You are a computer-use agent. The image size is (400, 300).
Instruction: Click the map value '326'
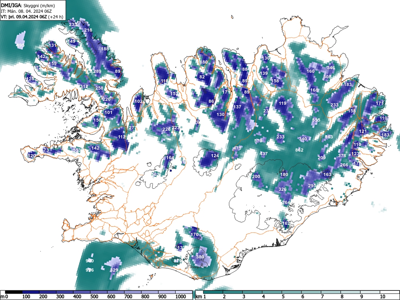[282, 189]
